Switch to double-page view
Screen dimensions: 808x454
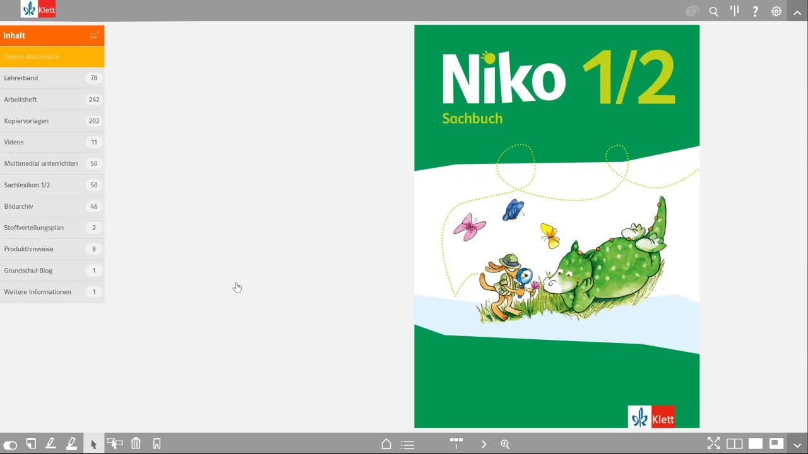click(x=734, y=444)
